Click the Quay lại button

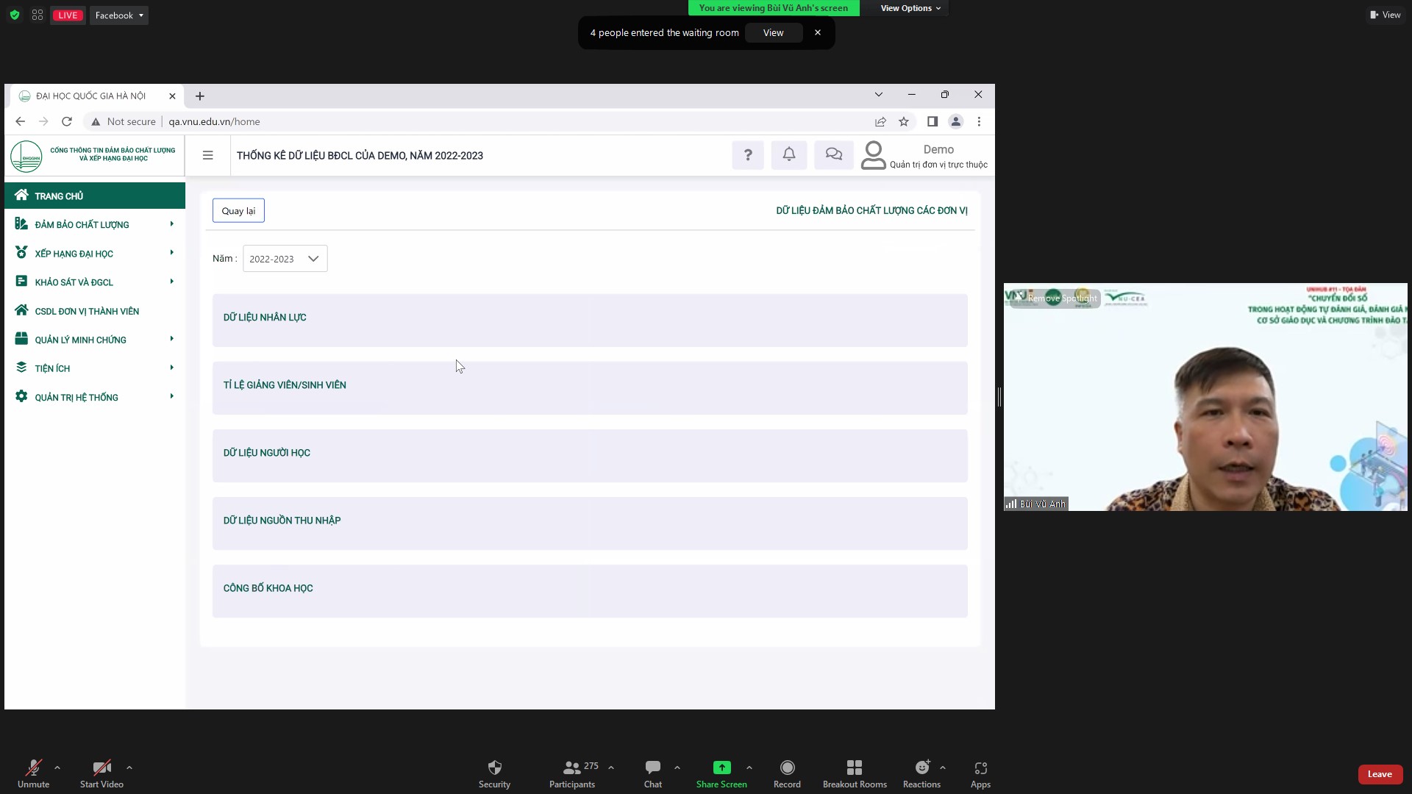[238, 211]
